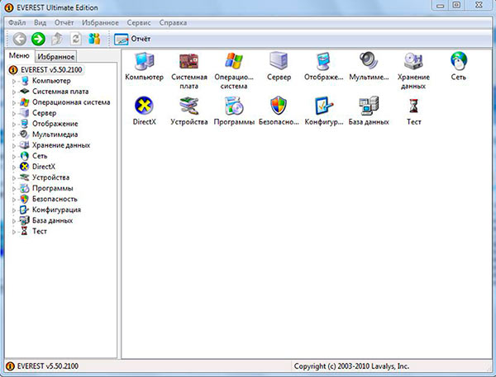496x377 pixels.
Task: Open the Сервер icon in main panel
Action: tap(279, 60)
